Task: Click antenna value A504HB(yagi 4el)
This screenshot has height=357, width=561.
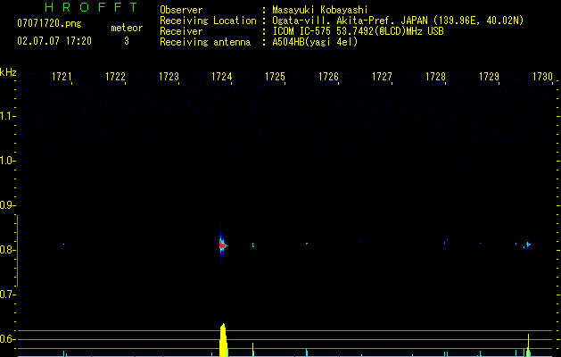Action: (315, 42)
